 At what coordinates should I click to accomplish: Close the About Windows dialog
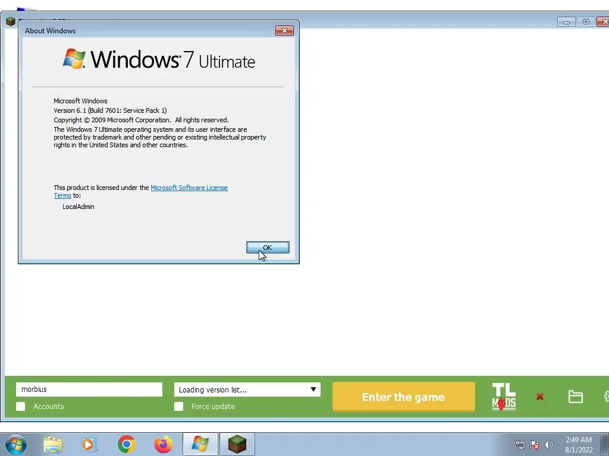284,31
